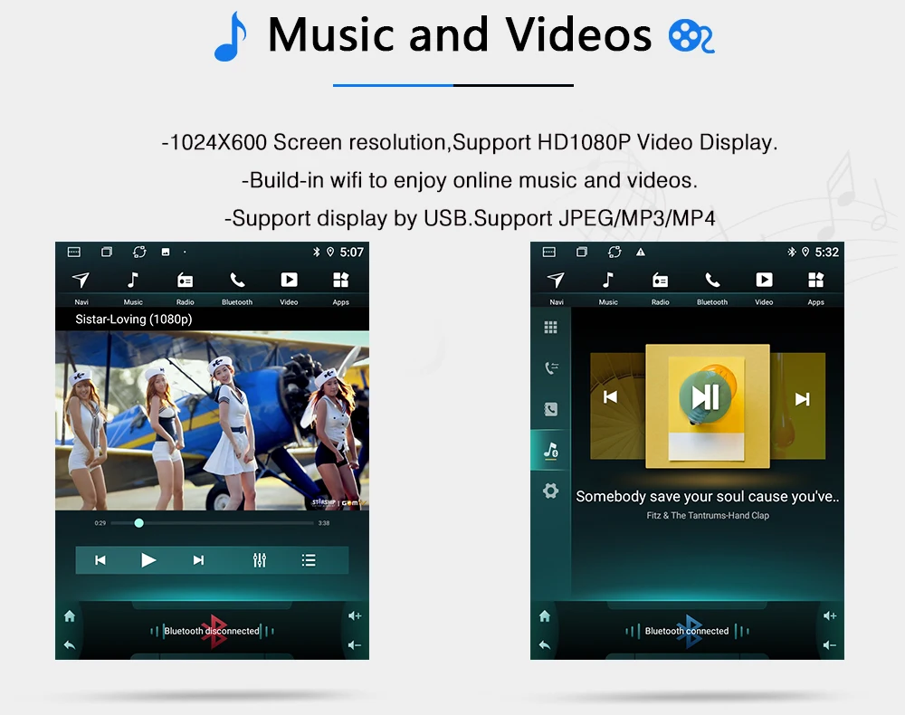Open Video in the left video screen
The image size is (905, 715).
pos(289,288)
